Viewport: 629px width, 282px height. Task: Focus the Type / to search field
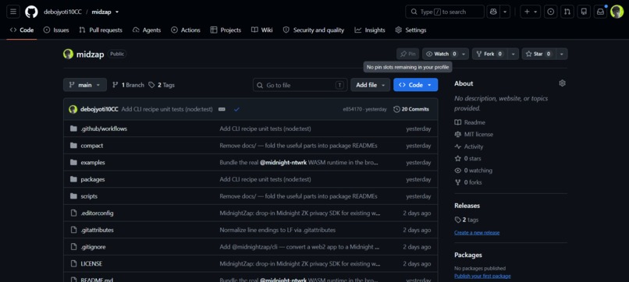coord(445,12)
